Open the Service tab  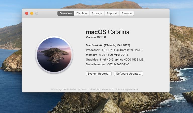(x=127, y=13)
